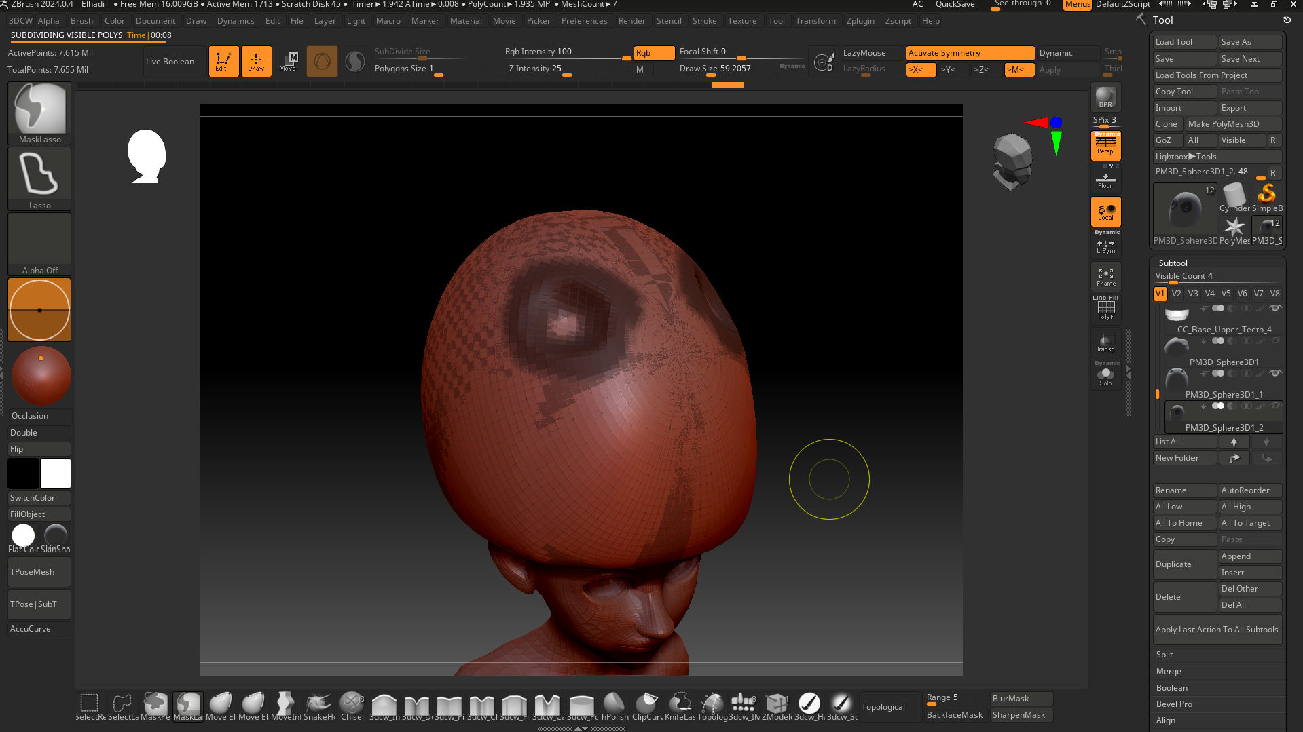Open the Lasso stroke selector
The width and height of the screenshot is (1303, 732).
[x=39, y=179]
